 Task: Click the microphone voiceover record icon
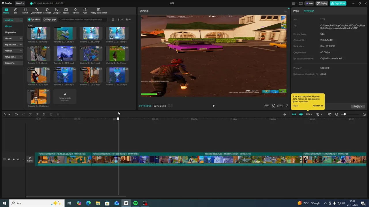coord(285,114)
